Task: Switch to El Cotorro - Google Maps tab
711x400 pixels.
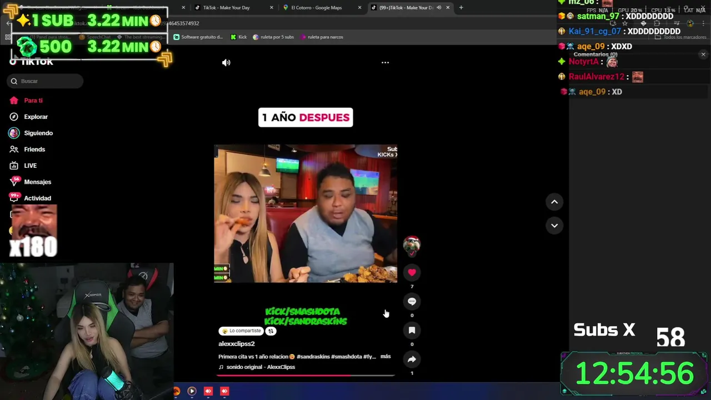Action: click(x=322, y=8)
